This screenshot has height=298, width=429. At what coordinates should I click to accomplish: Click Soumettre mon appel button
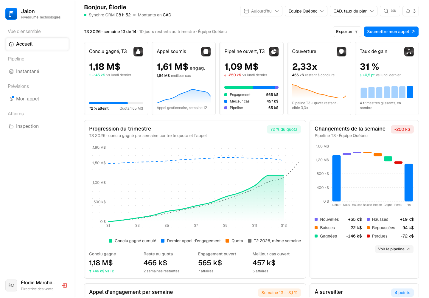tap(391, 32)
